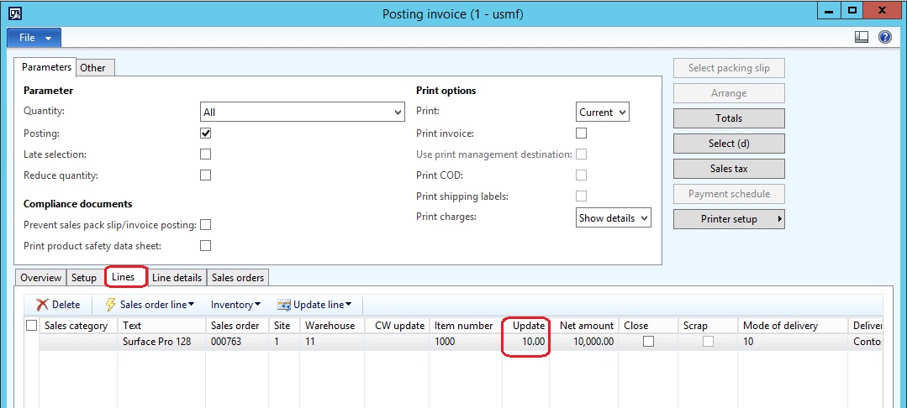Open Sales order line lightning menu
The height and width of the screenshot is (408, 907).
(x=110, y=305)
